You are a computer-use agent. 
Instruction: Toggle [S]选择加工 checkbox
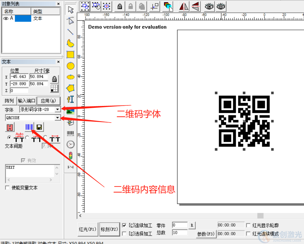coord(124,234)
